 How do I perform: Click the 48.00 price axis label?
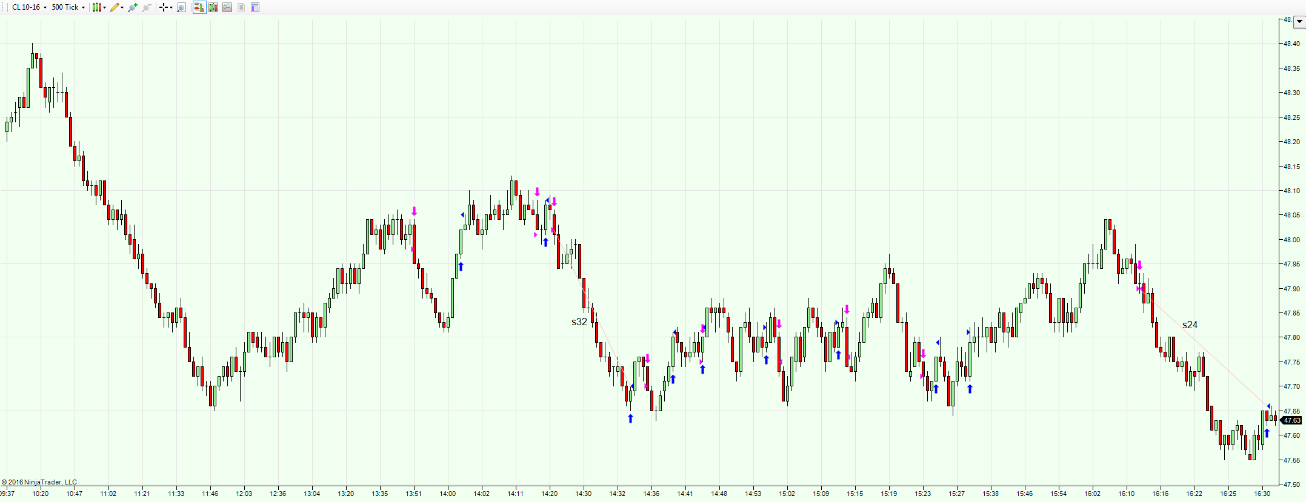point(1291,240)
